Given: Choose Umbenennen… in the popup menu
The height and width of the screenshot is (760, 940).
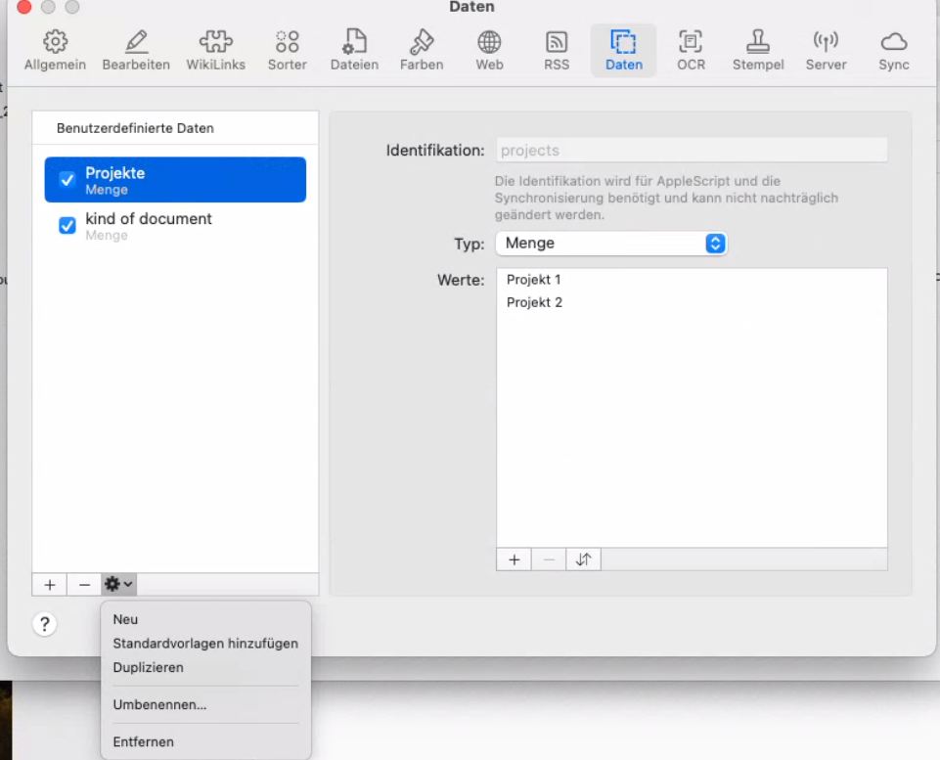Looking at the screenshot, I should click(x=159, y=704).
